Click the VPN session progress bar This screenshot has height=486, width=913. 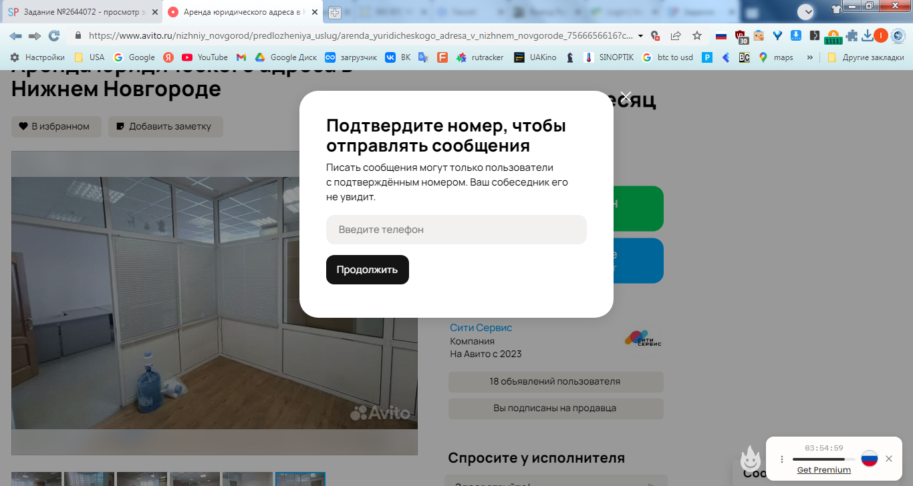[823, 459]
